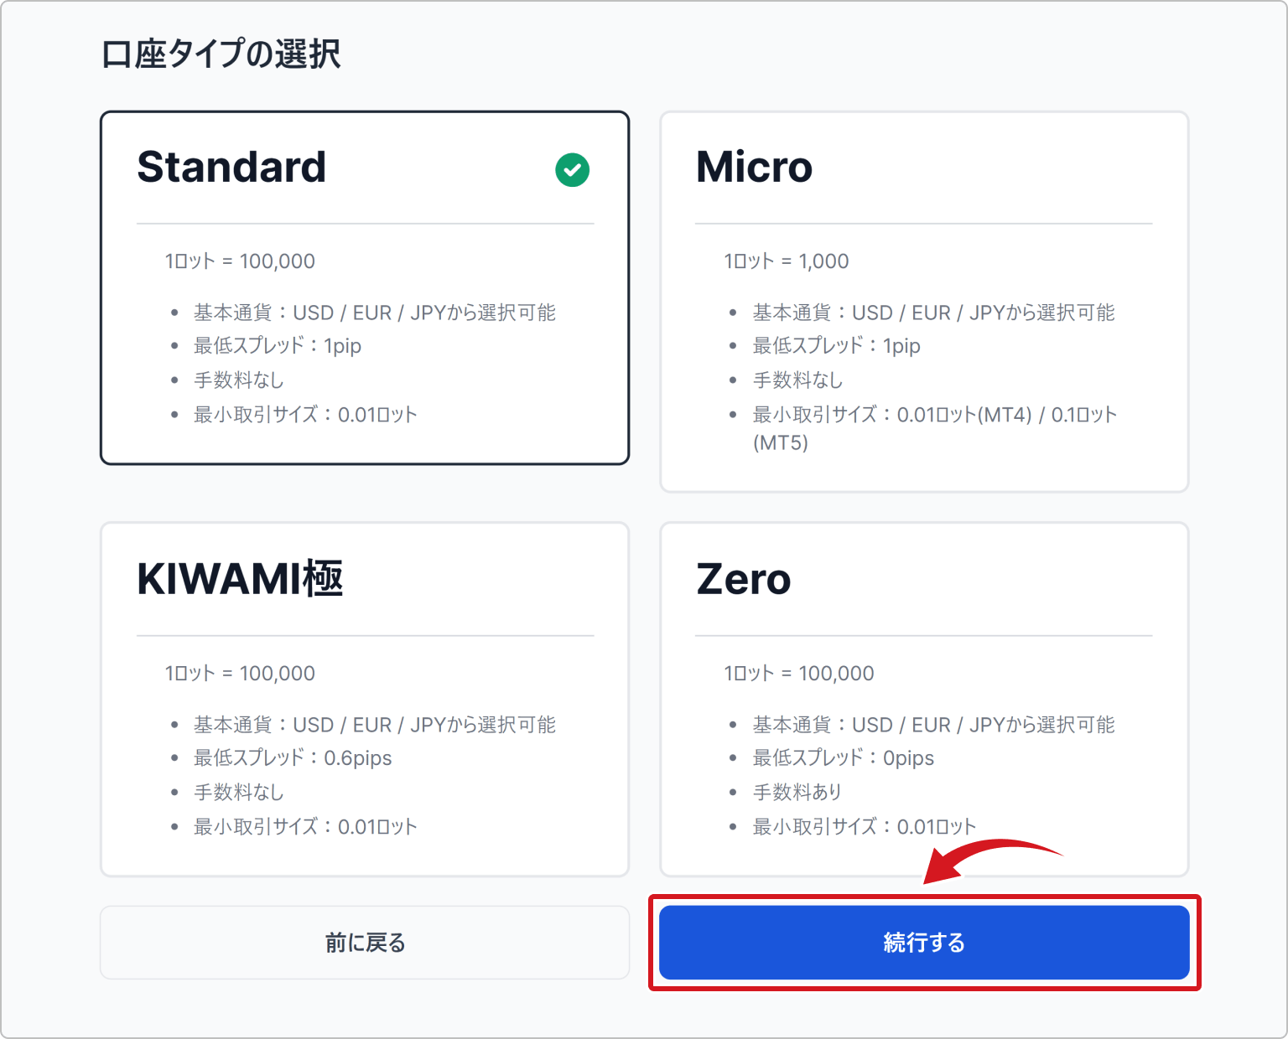Click 1ロット = 1,000 under Micro
This screenshot has width=1288, height=1039.
[x=785, y=261]
